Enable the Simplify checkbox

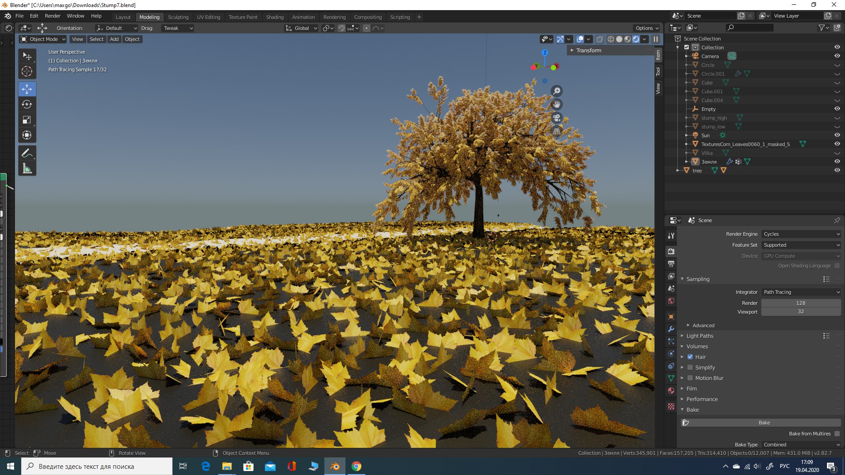point(690,367)
